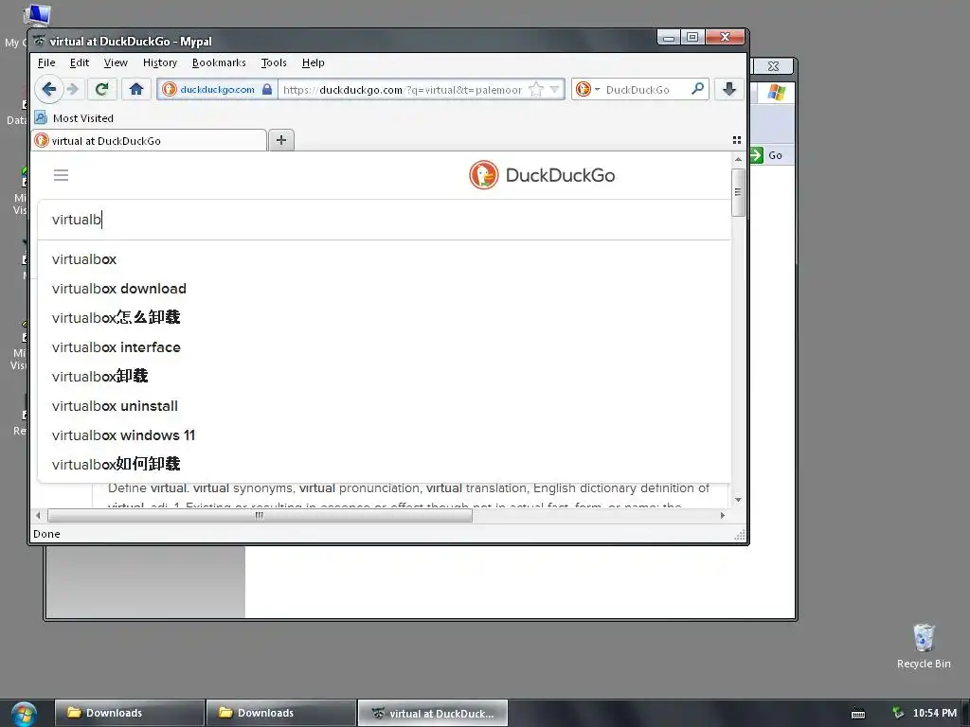970x727 pixels.
Task: Open the Tools menu
Action: (274, 62)
